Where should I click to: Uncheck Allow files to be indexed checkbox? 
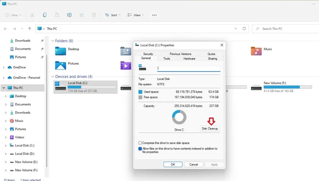[x=140, y=149]
